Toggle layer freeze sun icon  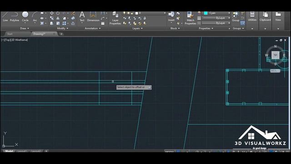128,13
